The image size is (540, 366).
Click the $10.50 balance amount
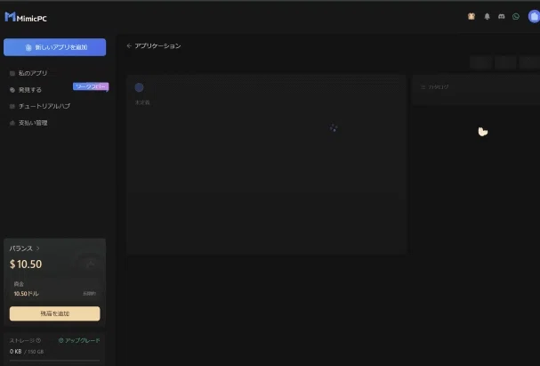pyautogui.click(x=26, y=264)
